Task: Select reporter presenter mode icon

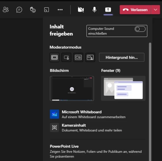Action: pyautogui.click(x=90, y=57)
